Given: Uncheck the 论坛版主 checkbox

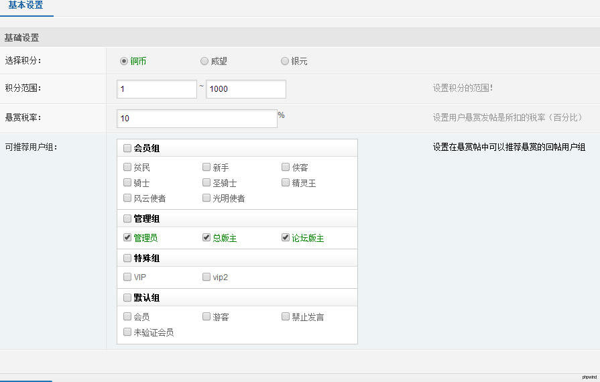Looking at the screenshot, I should point(286,238).
